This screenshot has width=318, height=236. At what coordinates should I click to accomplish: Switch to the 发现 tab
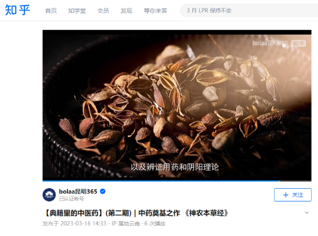[126, 11]
